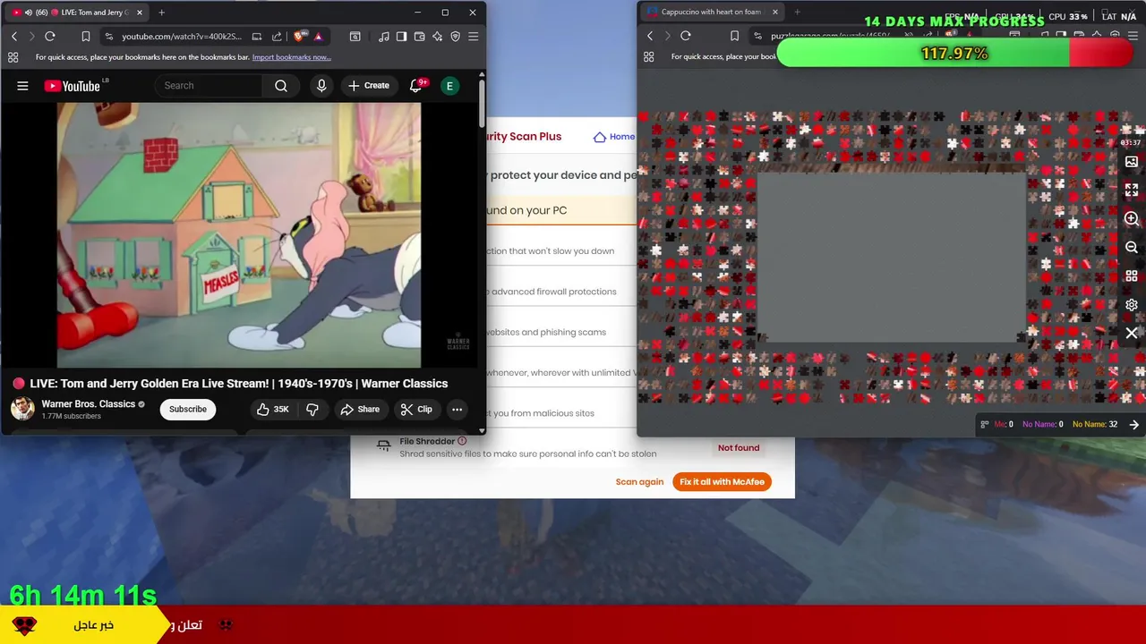
Task: Open site settings icon beside youtube.com address
Action: [109, 37]
